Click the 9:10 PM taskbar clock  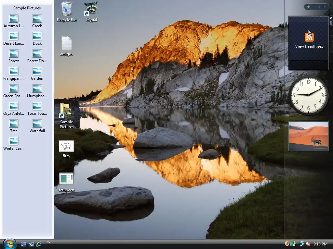pos(320,244)
